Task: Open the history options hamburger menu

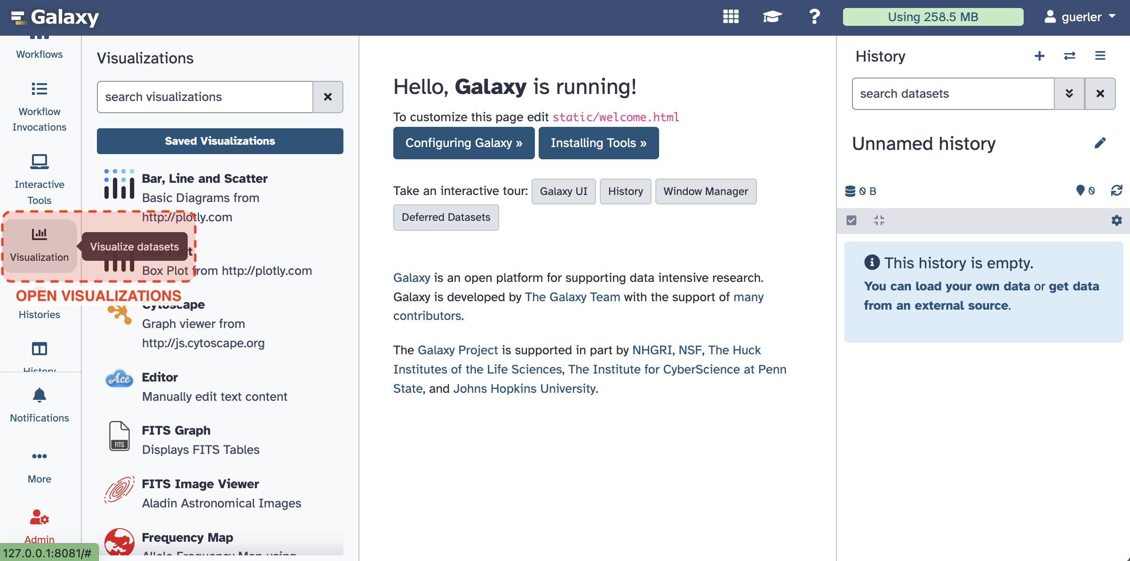Action: [x=1100, y=56]
